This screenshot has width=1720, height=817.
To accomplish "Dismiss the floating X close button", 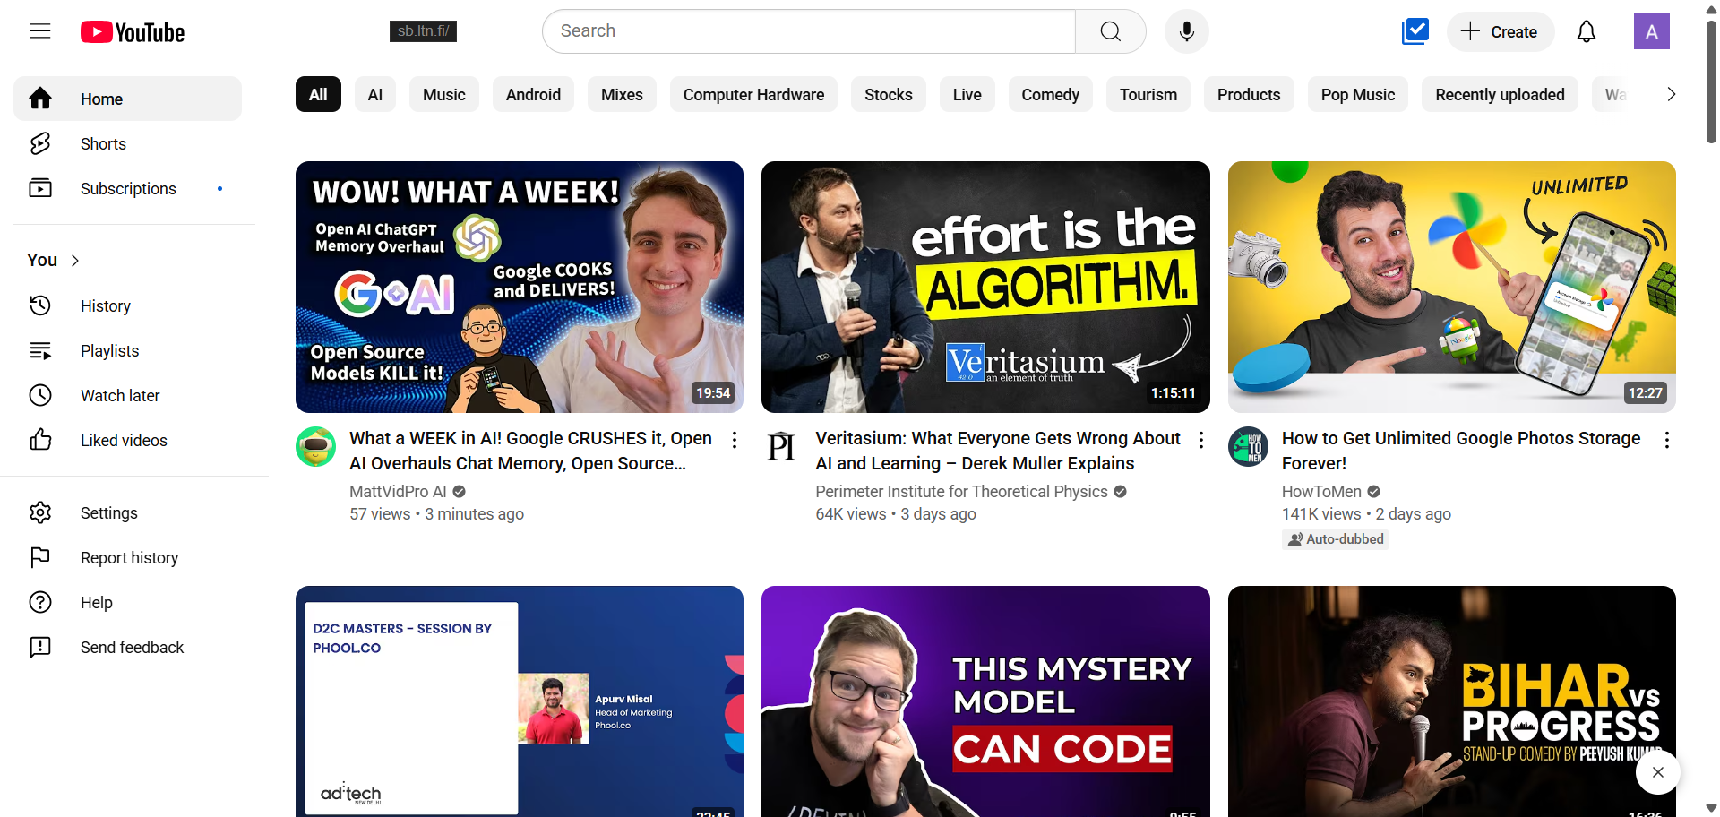I will click(1658, 772).
